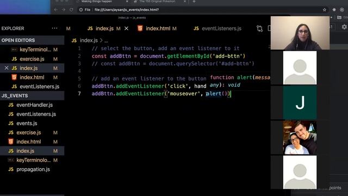348x196 pixels.
Task: Bookmark this page with star icon
Action: (x=325, y=10)
